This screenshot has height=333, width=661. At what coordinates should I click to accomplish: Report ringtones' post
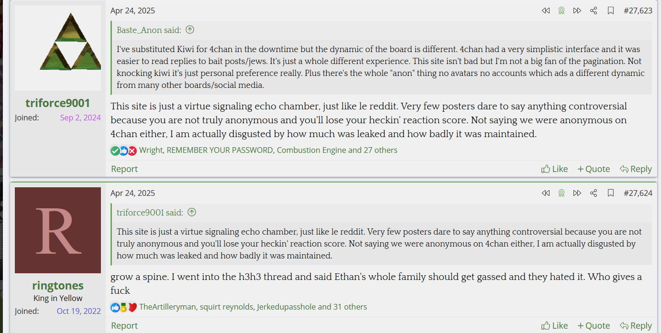coord(124,325)
